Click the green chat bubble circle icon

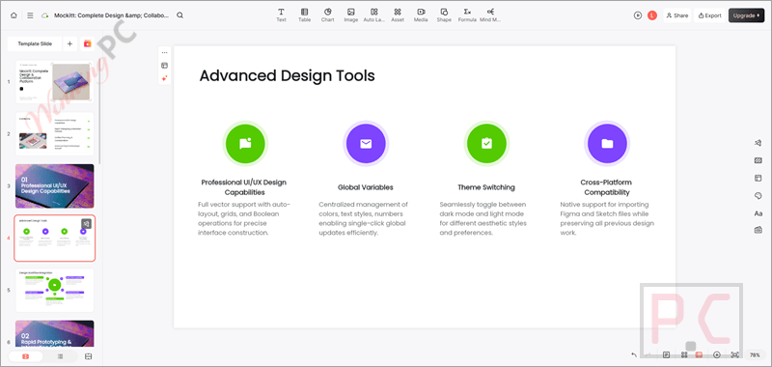click(x=245, y=143)
